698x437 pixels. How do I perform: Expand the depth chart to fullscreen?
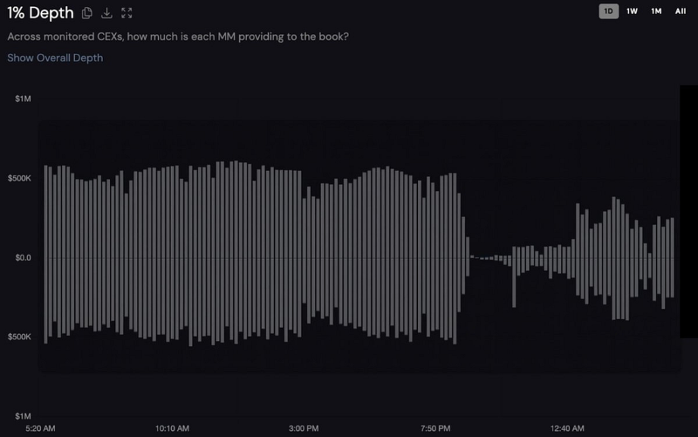pos(126,13)
